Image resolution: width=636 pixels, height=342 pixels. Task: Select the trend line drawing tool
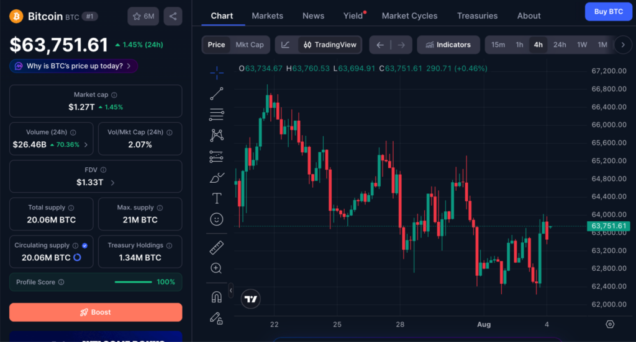(x=217, y=94)
